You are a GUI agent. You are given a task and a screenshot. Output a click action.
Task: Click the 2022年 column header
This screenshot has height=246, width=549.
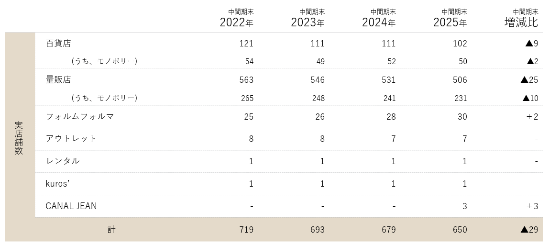(236, 22)
